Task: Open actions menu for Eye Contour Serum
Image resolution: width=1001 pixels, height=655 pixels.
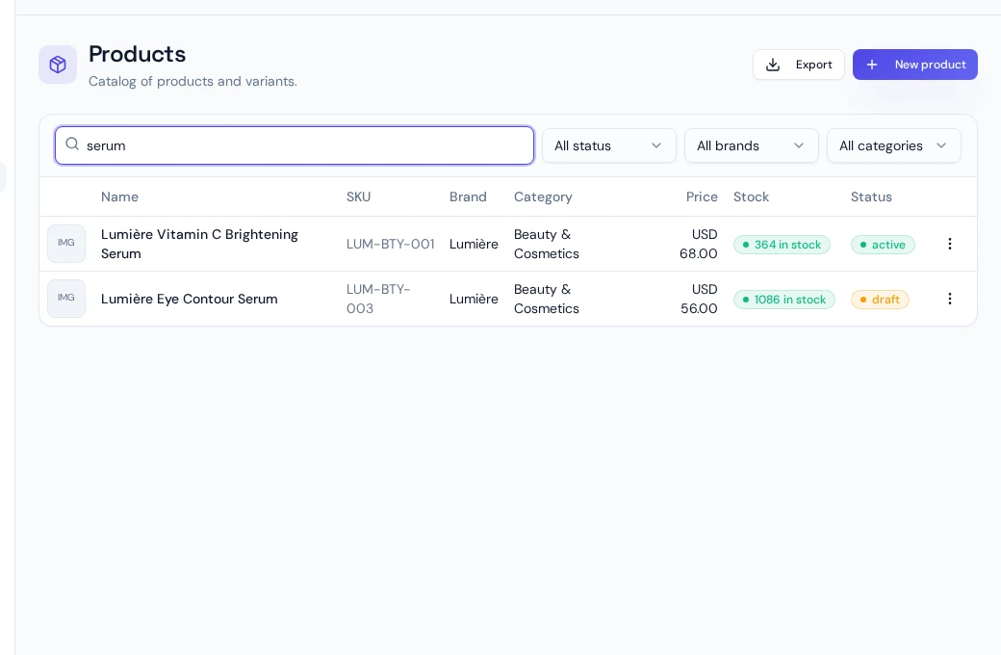Action: 949,299
